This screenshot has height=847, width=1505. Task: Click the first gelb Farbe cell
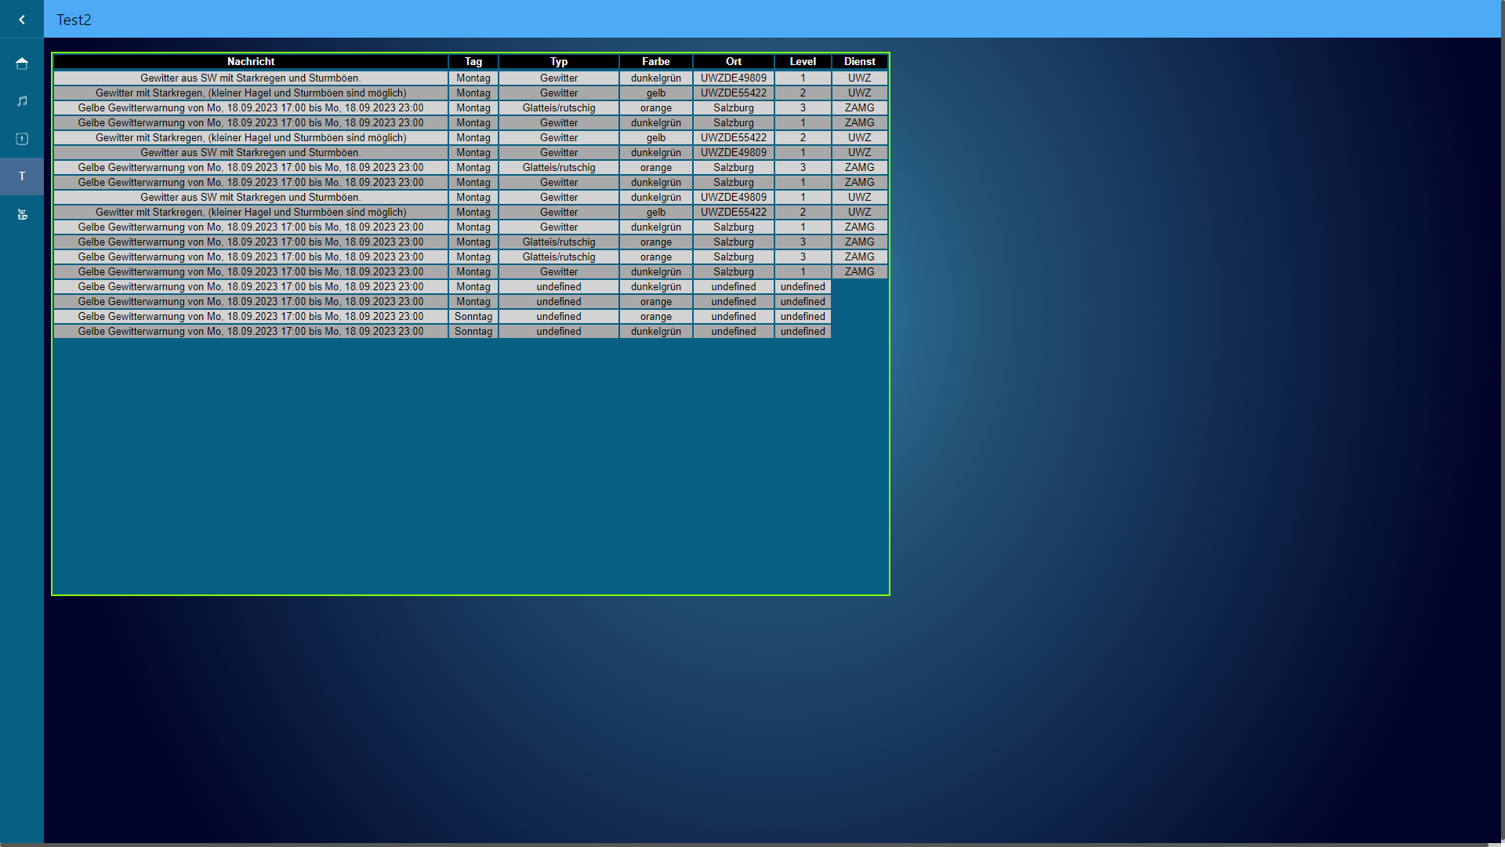[656, 93]
